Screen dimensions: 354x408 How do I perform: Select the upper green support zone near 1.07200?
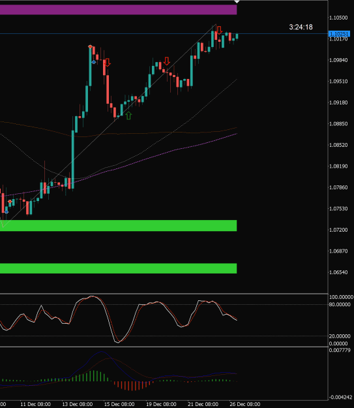[118, 226]
